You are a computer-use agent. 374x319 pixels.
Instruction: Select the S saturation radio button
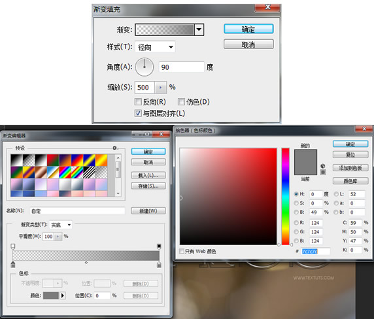click(x=296, y=203)
